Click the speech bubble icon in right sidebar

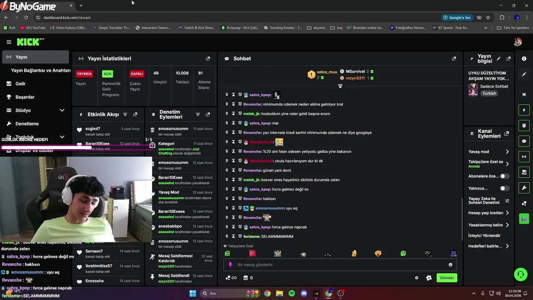click(x=524, y=141)
